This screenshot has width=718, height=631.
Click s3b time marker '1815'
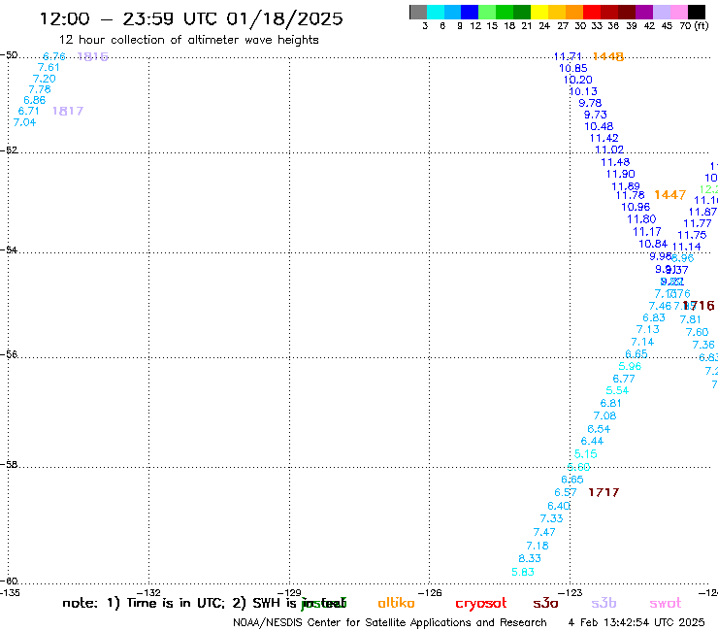click(93, 56)
